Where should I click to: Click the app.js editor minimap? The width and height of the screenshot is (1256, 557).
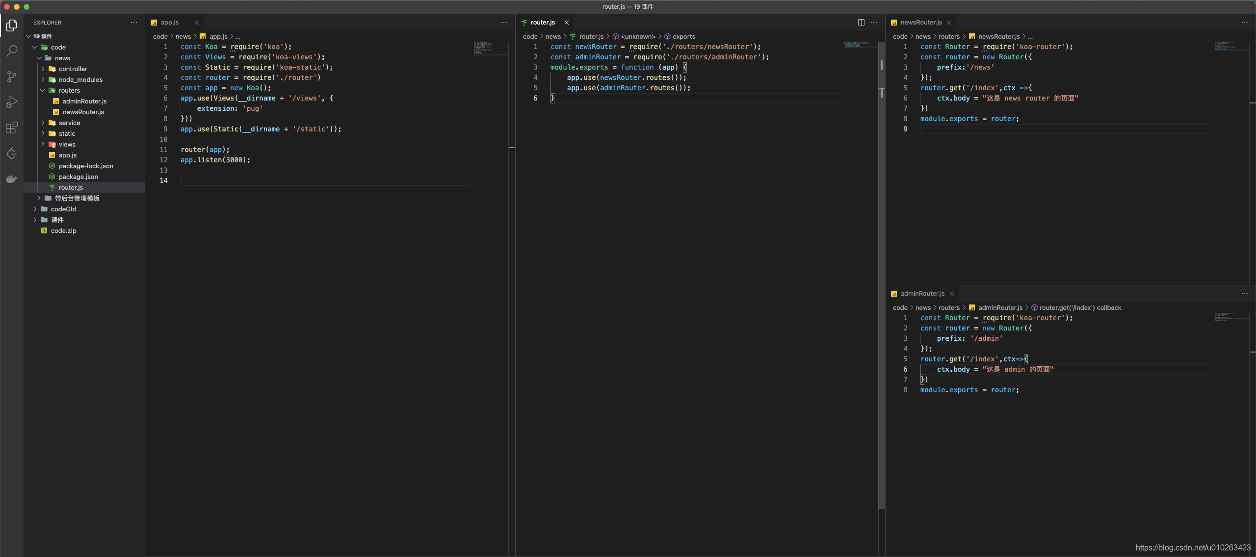(x=491, y=48)
